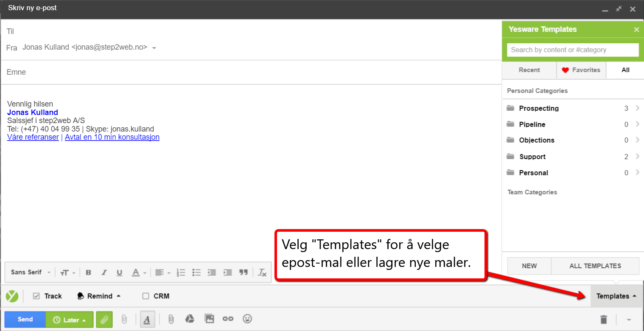This screenshot has width=644, height=331.
Task: Click the Skriv ny e-post title
Action: tap(32, 8)
